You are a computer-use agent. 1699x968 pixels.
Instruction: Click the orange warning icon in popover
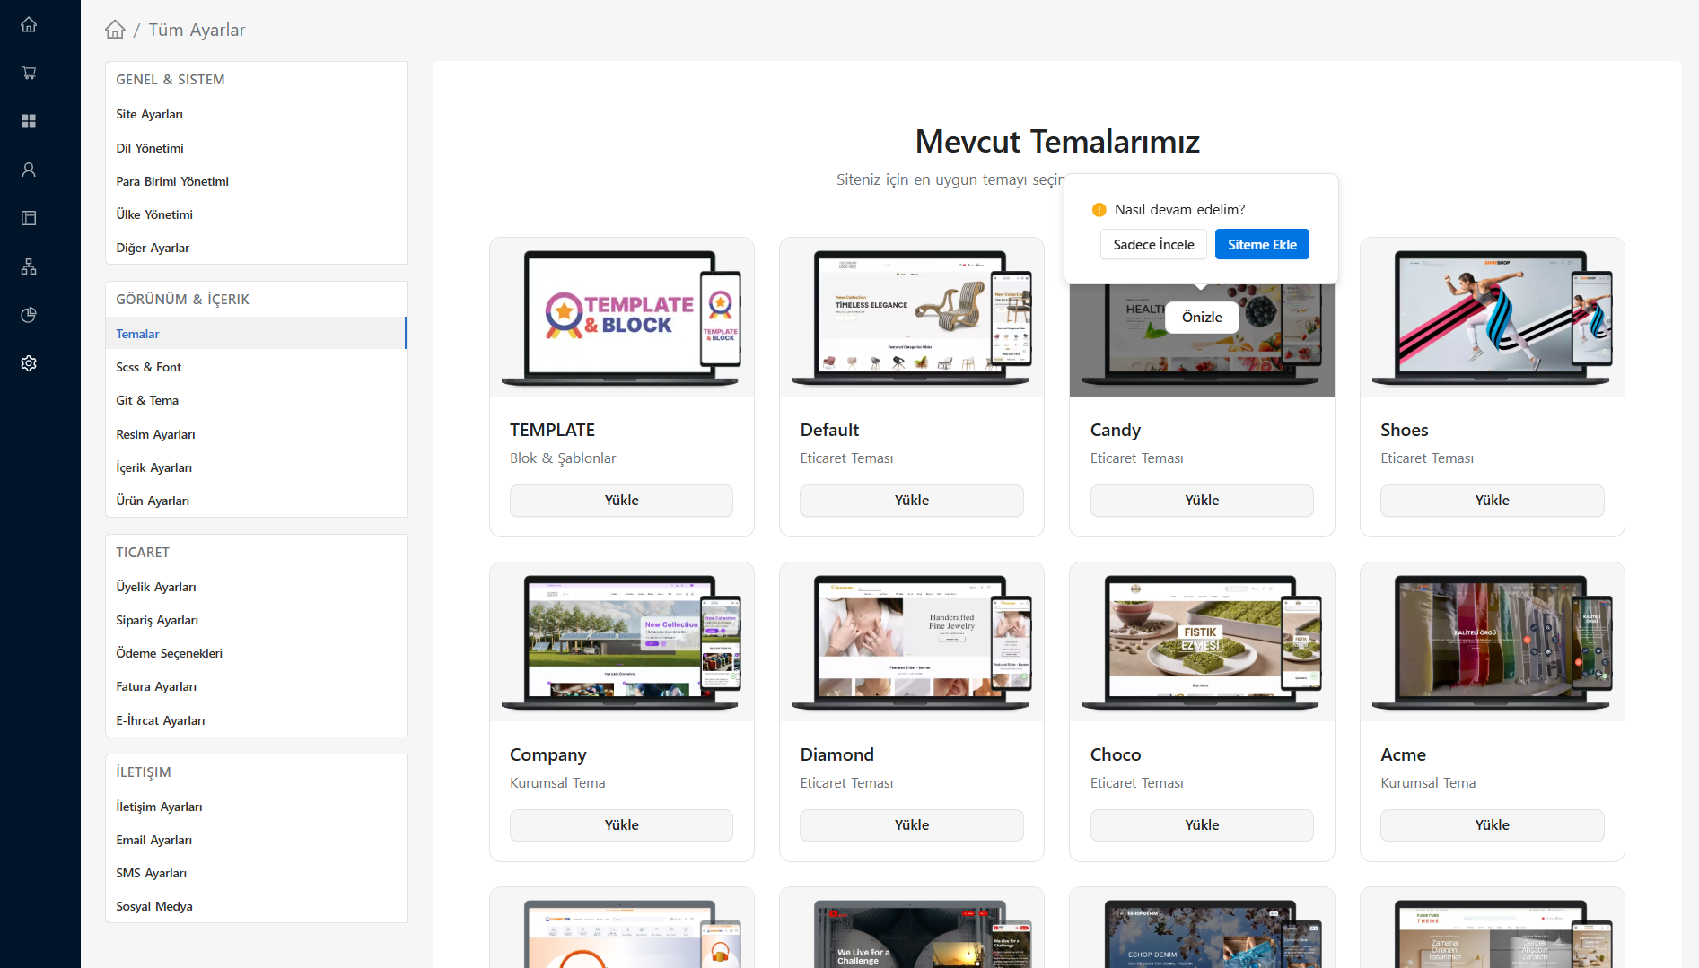1099,210
